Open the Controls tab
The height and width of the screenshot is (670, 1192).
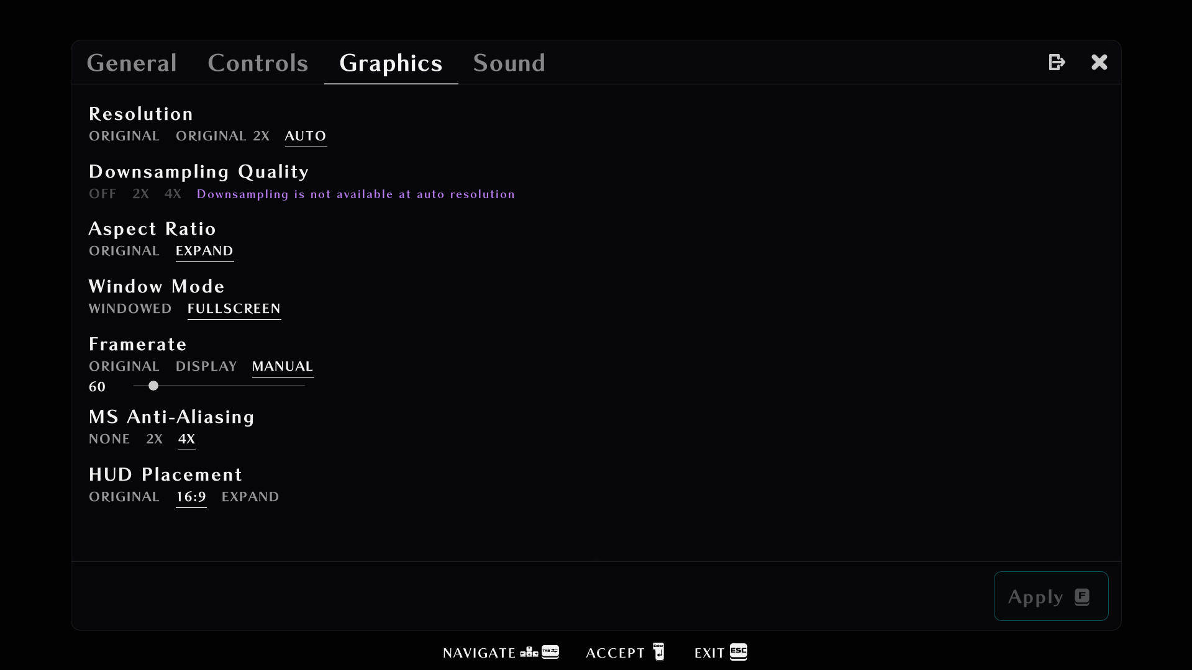258,63
